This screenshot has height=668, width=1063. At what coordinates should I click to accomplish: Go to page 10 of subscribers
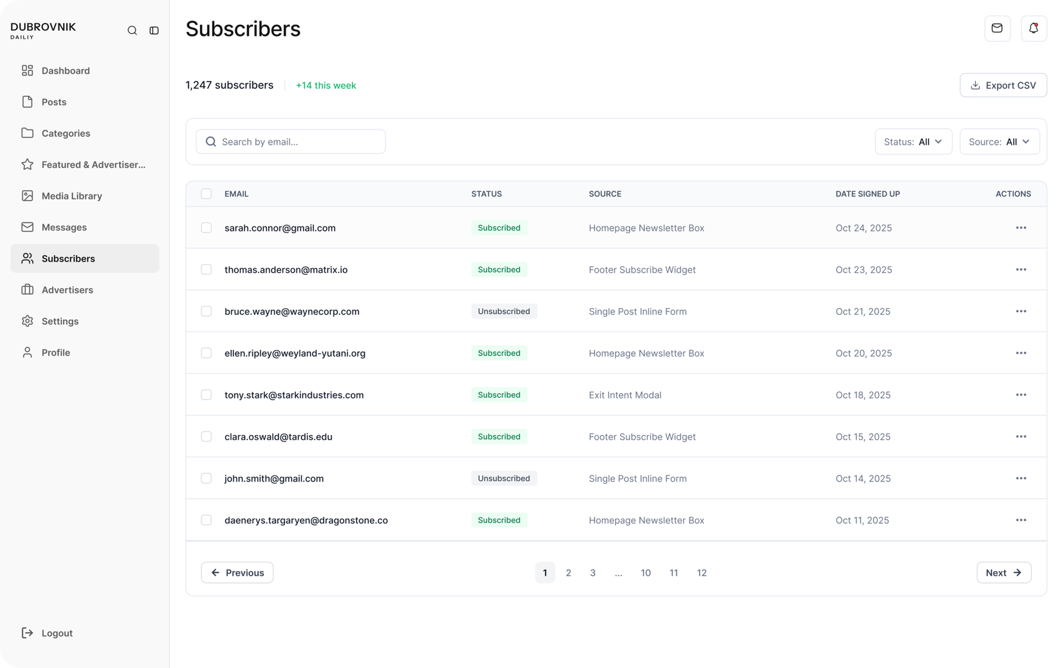646,572
